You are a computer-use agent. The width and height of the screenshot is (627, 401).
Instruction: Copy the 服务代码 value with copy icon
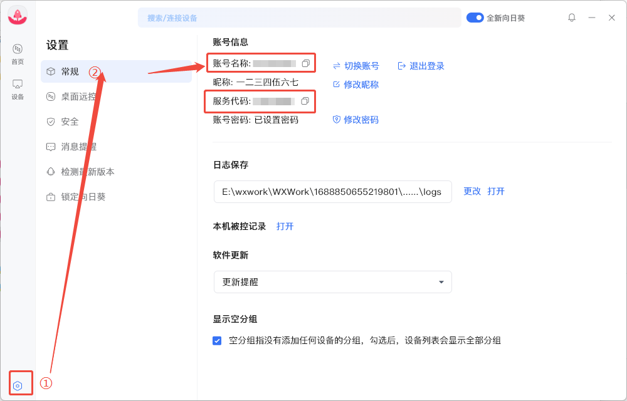pyautogui.click(x=305, y=101)
